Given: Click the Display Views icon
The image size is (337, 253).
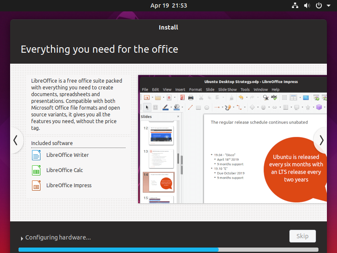Looking at the screenshot, I should click(293, 98).
